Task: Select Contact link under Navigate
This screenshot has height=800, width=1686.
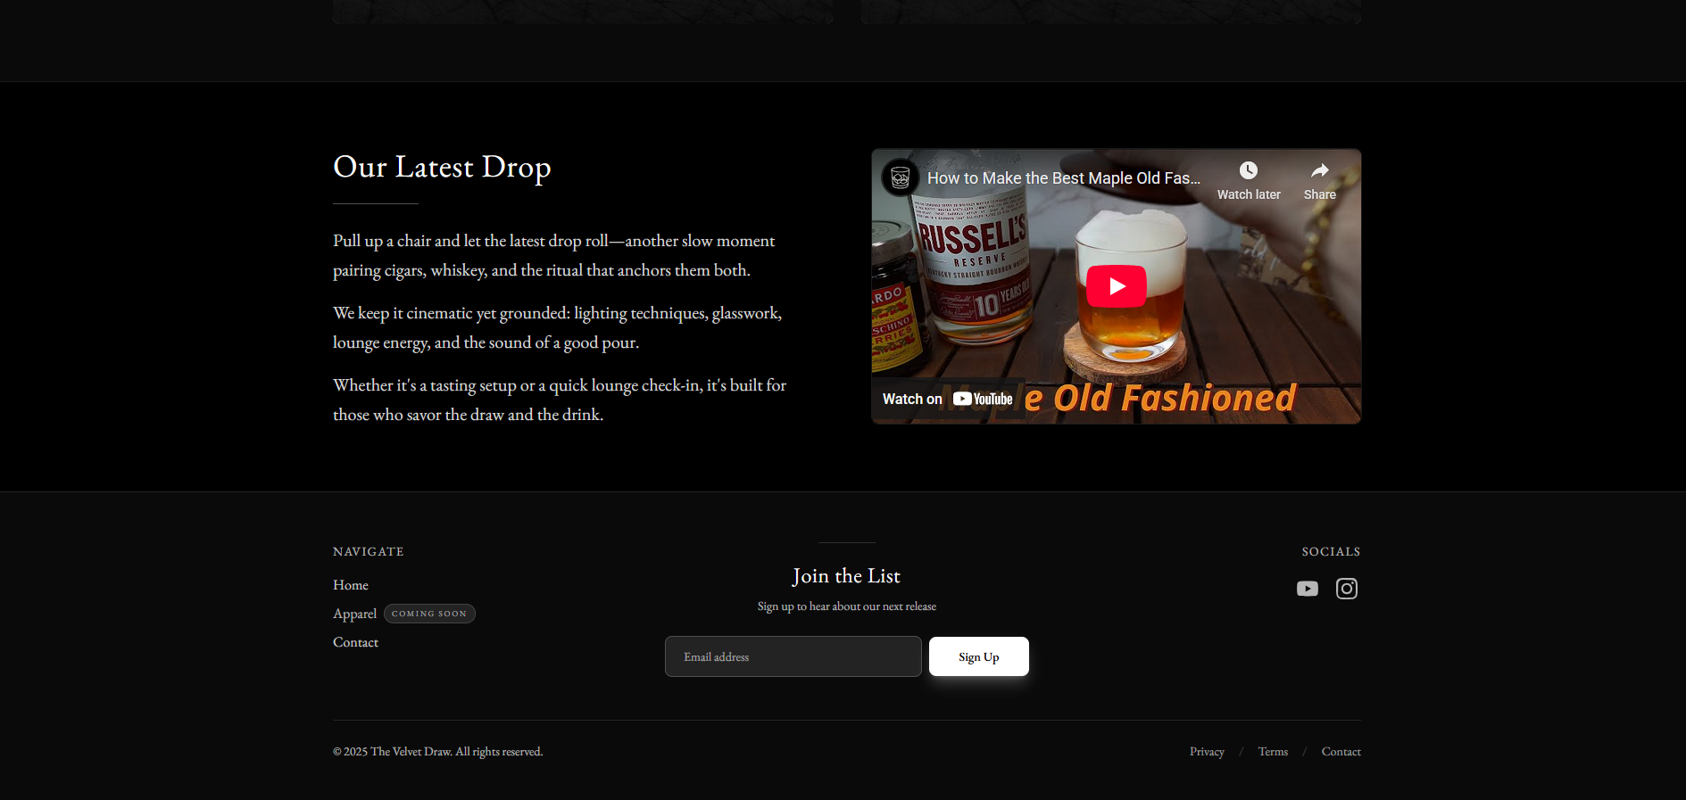Action: 355,642
